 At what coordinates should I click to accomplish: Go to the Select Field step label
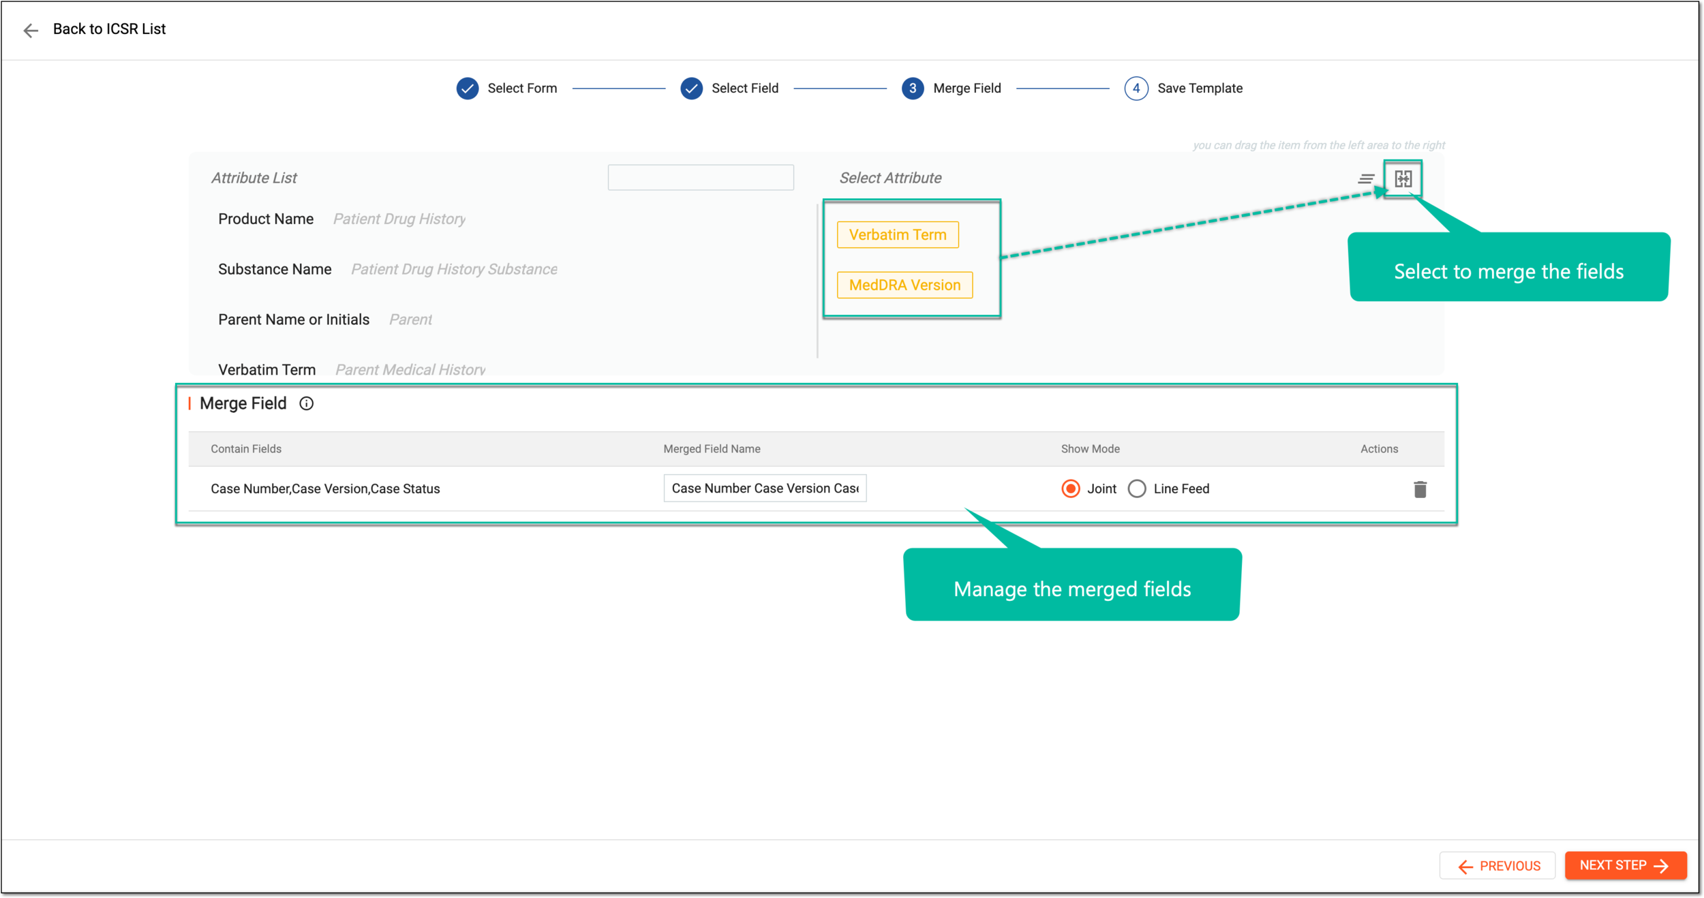pos(745,89)
